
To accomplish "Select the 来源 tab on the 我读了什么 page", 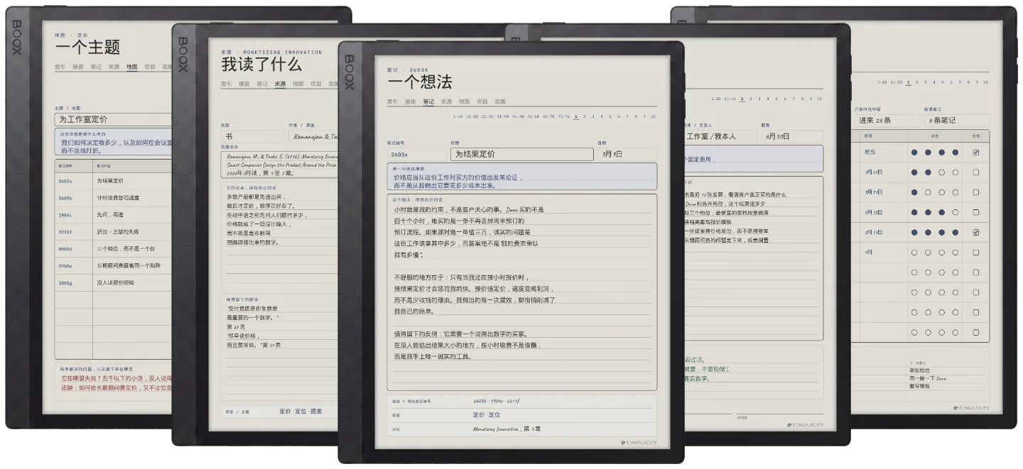I will tap(280, 84).
